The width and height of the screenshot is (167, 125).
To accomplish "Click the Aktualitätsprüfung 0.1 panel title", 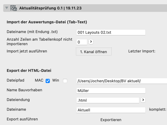I will (50, 8).
